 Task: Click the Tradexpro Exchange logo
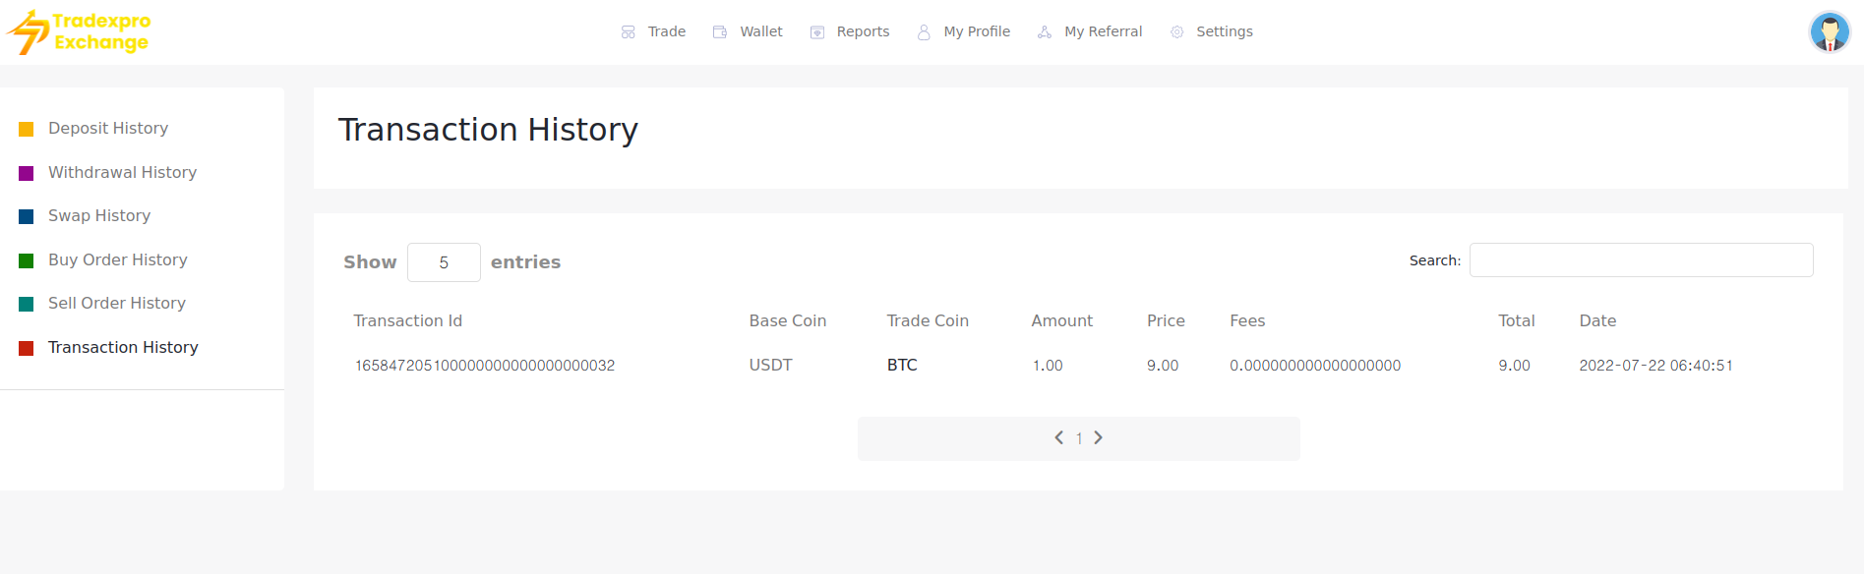(x=79, y=32)
